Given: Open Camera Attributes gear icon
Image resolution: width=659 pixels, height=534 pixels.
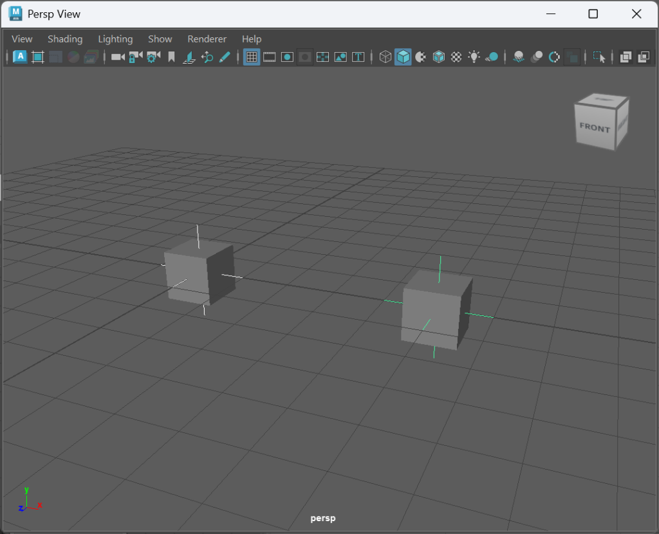Looking at the screenshot, I should pos(153,57).
